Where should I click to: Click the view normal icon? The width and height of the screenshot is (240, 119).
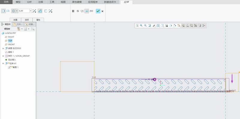tap(170, 26)
